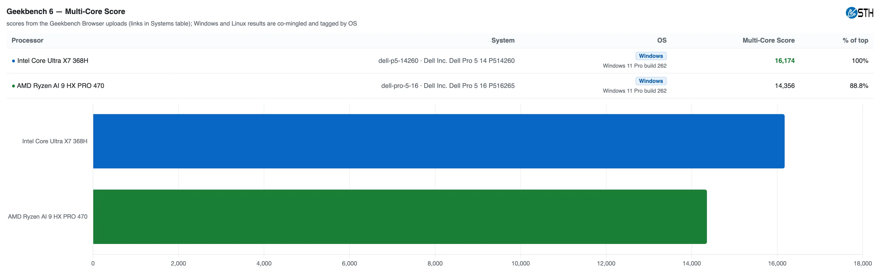Click the 18,000 axis tick label
Image resolution: width=881 pixels, height=275 pixels.
pos(862,263)
